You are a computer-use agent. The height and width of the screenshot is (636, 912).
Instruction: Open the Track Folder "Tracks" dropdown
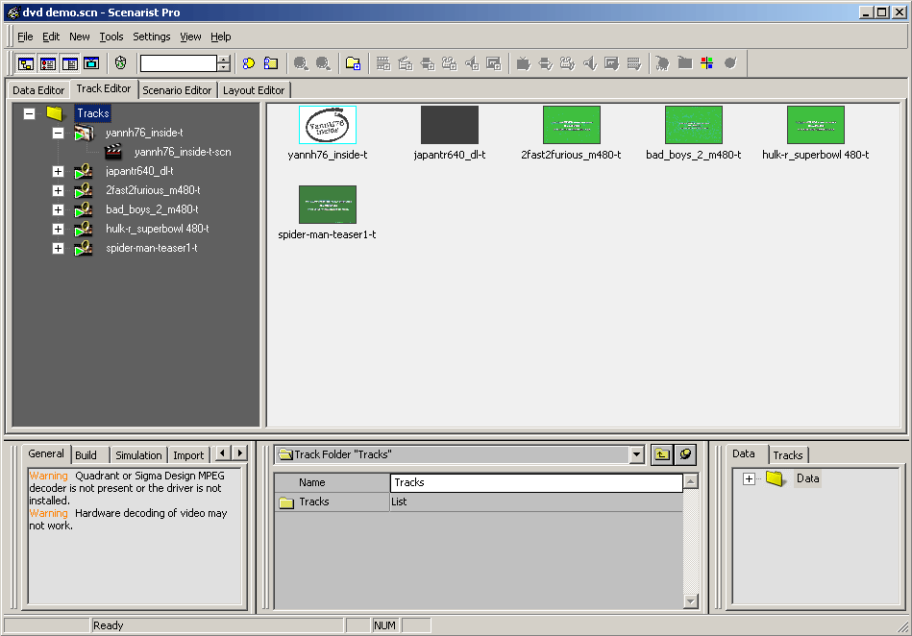pyautogui.click(x=637, y=454)
